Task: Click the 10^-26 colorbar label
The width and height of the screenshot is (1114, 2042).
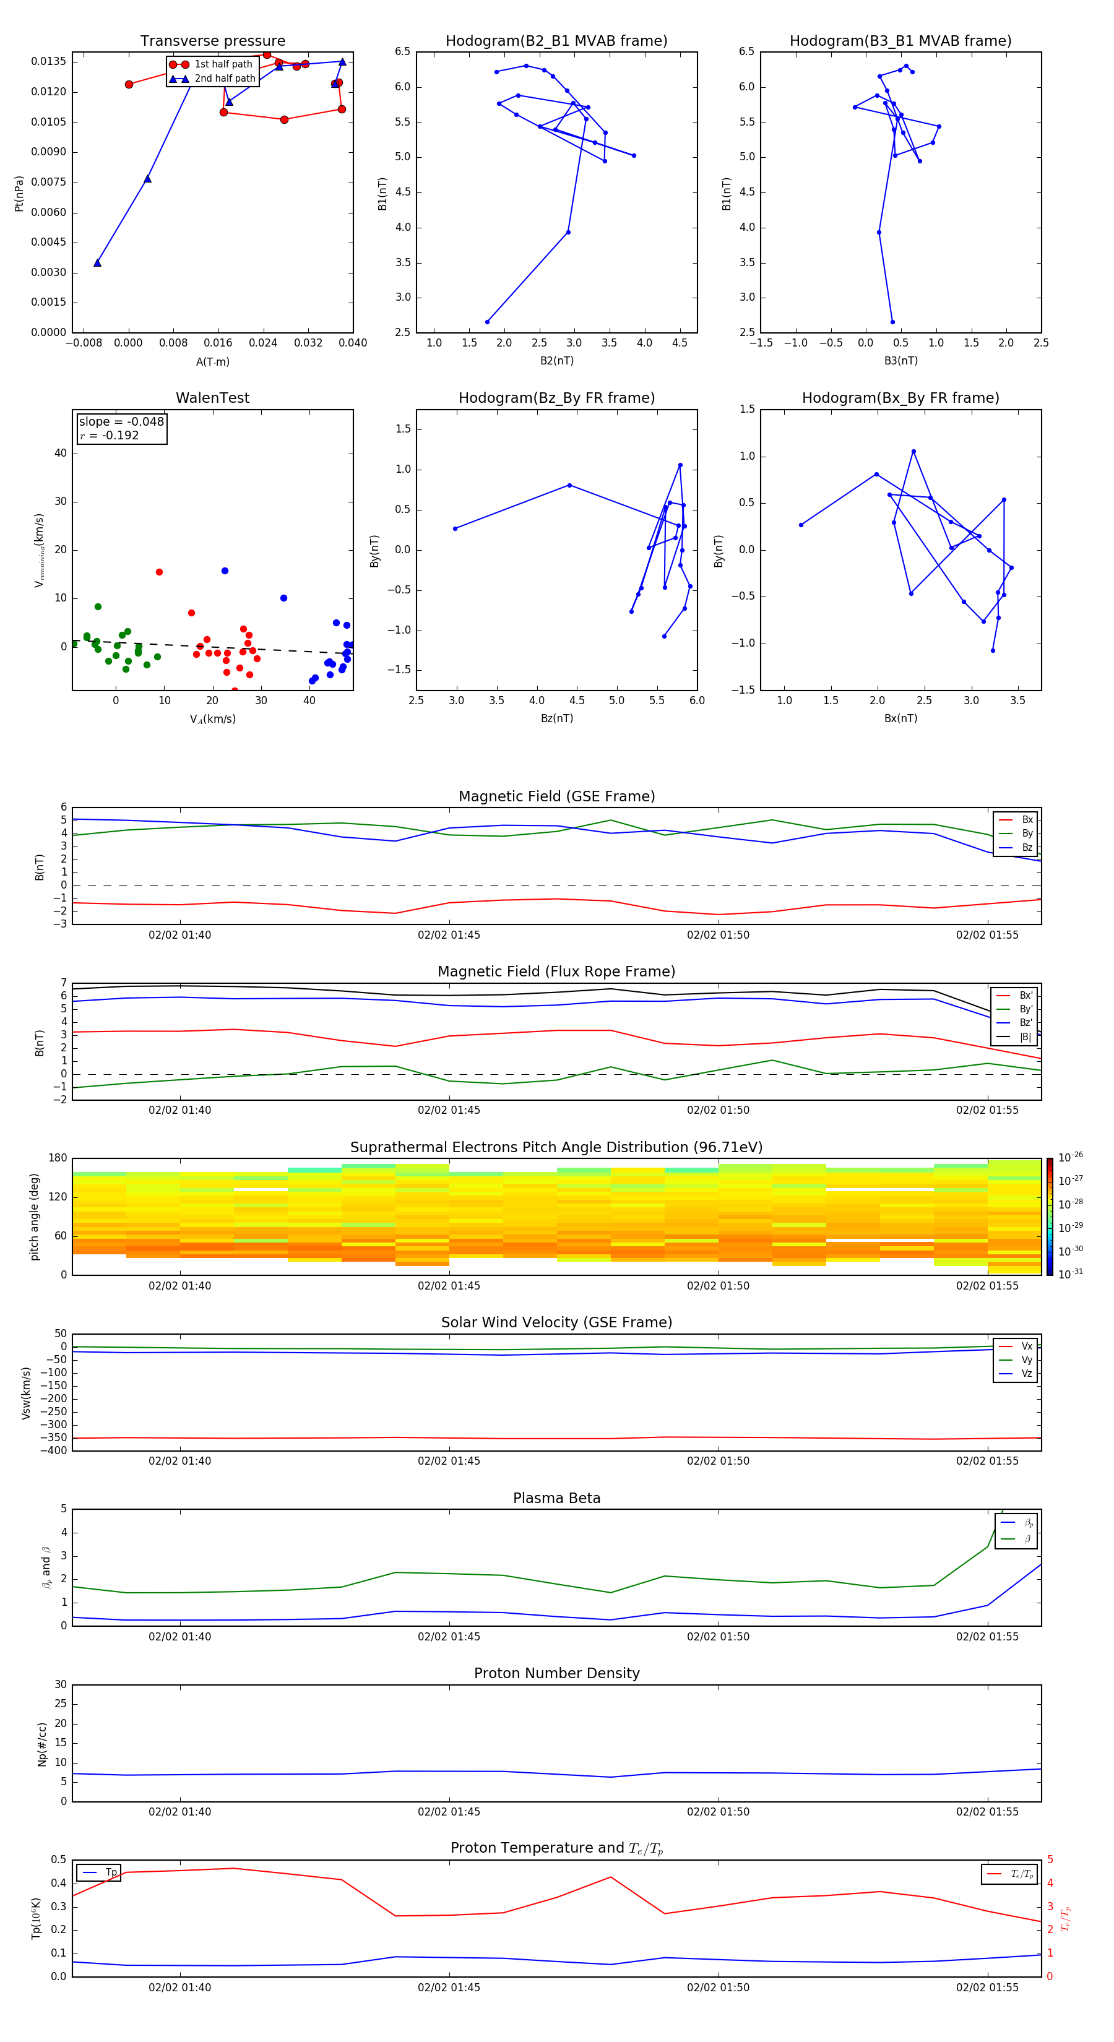Action: [1071, 1157]
